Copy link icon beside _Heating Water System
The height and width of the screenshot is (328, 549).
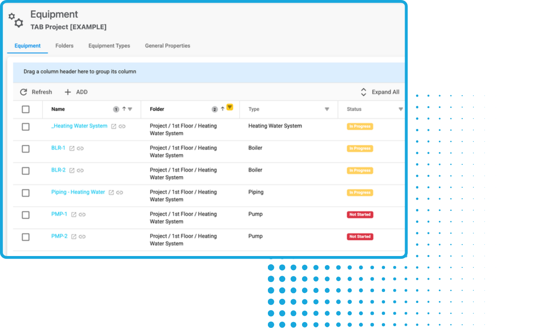click(122, 126)
